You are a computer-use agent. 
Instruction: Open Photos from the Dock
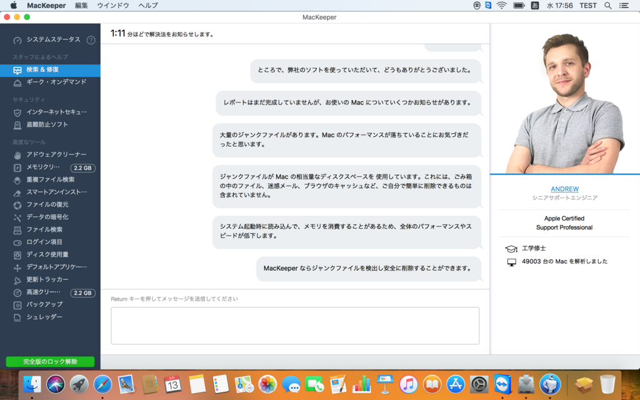click(x=267, y=384)
